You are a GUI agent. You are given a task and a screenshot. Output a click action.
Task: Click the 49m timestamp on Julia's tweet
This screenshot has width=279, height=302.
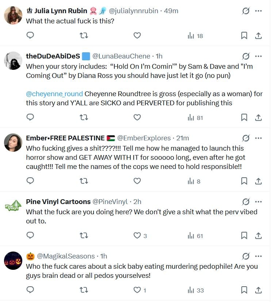click(x=171, y=11)
